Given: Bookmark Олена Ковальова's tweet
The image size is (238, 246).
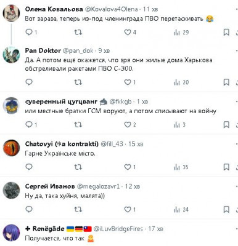Looking at the screenshot, I should tap(226, 32).
